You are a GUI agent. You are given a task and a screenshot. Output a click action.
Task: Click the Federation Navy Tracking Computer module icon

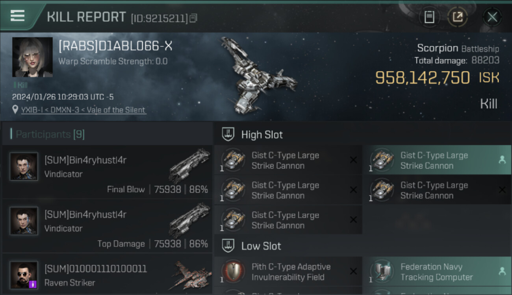pyautogui.click(x=382, y=272)
